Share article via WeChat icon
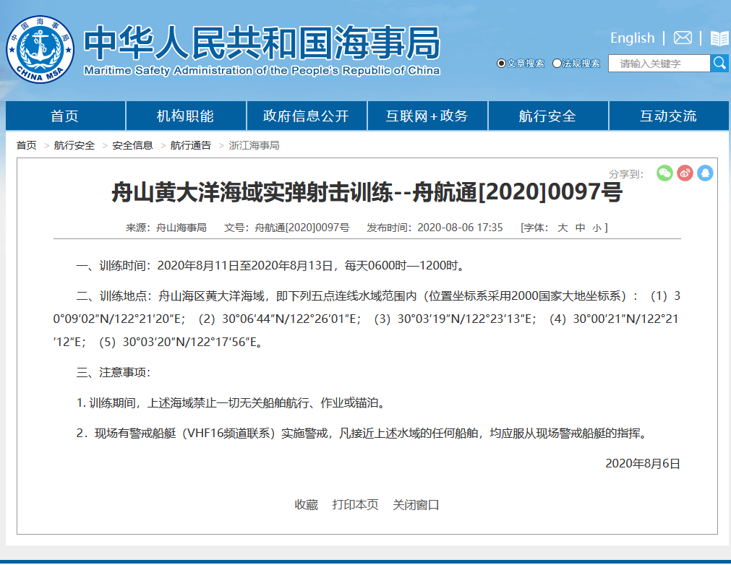Image resolution: width=731 pixels, height=565 pixels. point(664,173)
